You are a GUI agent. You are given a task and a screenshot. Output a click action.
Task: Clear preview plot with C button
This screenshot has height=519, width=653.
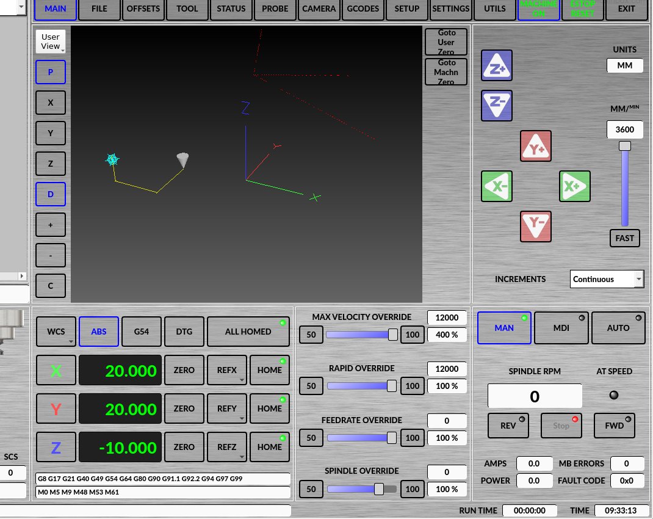point(51,286)
